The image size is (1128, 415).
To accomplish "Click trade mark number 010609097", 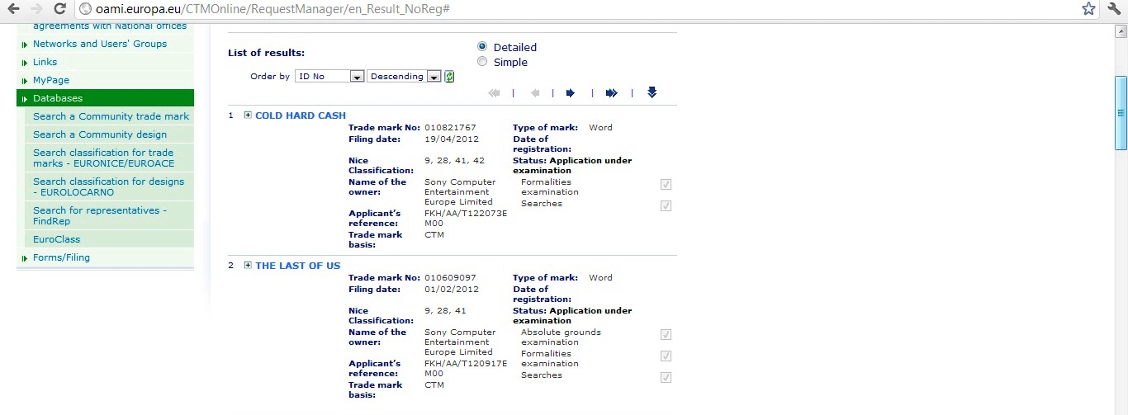I will (450, 278).
